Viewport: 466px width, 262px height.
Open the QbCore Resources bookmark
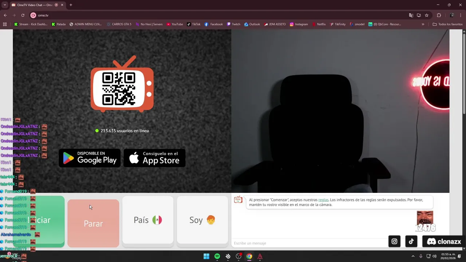pos(384,24)
